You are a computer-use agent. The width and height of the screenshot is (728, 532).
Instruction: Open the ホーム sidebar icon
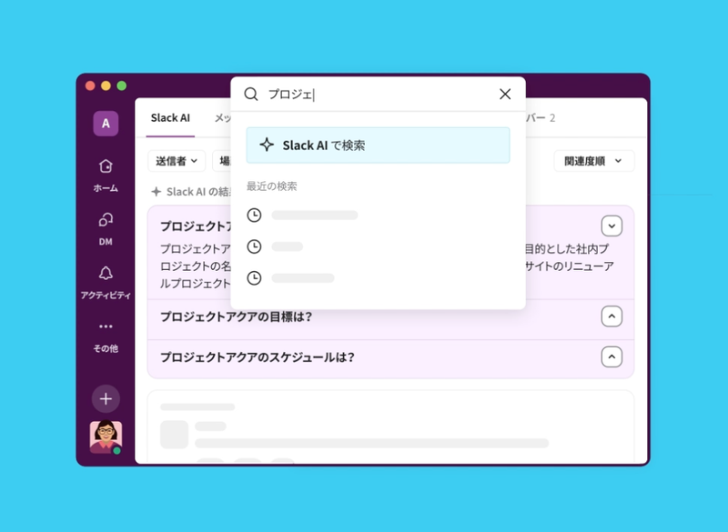coord(105,166)
